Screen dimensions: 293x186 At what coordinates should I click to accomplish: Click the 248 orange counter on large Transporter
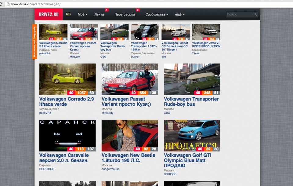coord(207,93)
